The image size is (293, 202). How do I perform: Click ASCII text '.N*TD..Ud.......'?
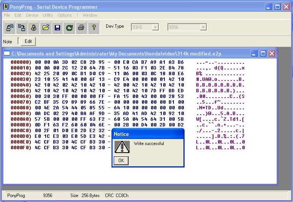point(220,108)
